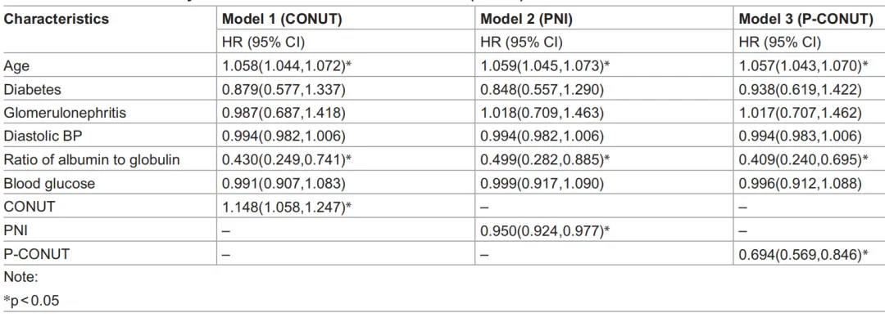
Task: Click the P-CONUT row label
Action: click(x=37, y=255)
